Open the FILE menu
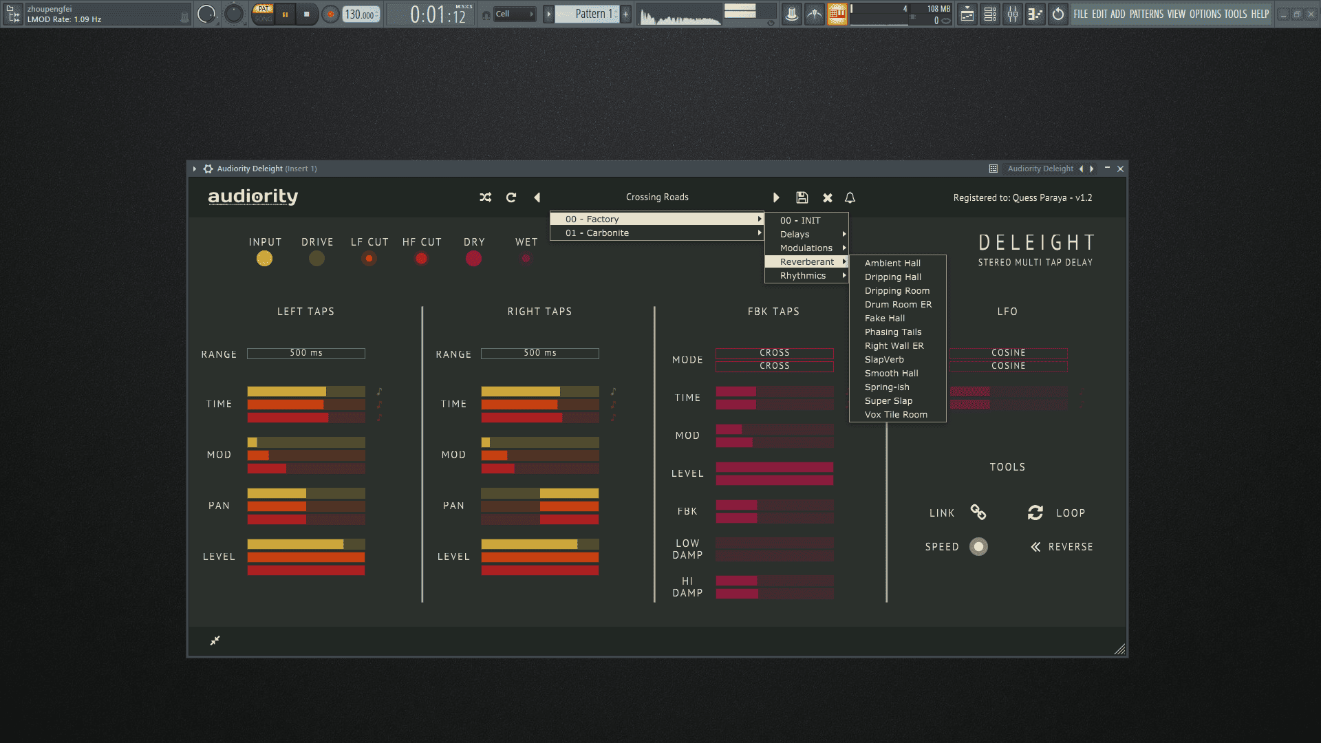The image size is (1321, 743). (1081, 14)
